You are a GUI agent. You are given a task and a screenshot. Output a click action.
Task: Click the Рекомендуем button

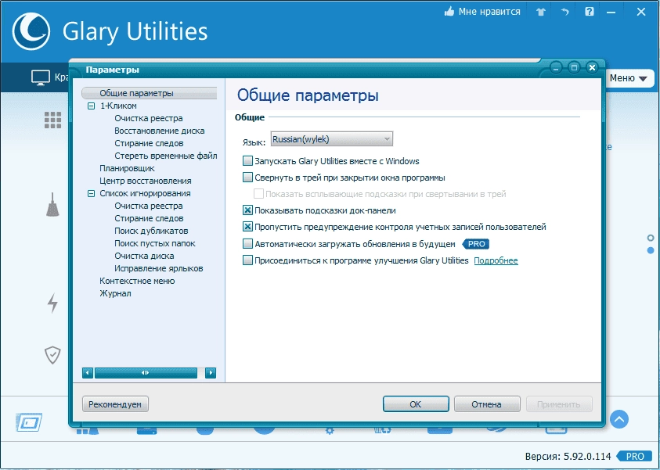pos(115,404)
